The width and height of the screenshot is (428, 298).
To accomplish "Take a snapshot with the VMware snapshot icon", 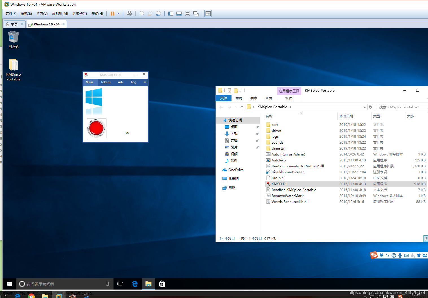I will [x=141, y=14].
